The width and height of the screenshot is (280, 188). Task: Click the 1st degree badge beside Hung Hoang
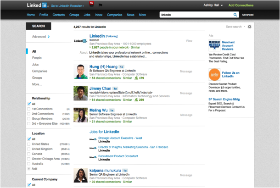122,67
